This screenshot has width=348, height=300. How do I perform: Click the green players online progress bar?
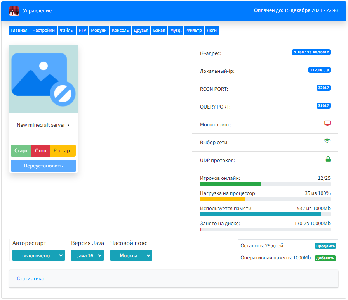[x=231, y=184]
